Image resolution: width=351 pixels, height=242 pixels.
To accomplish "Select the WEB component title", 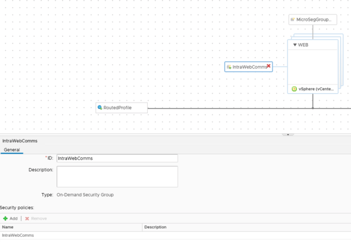I will (303, 45).
